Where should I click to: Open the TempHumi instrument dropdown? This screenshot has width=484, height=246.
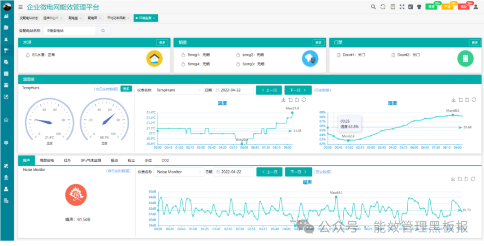(178, 90)
